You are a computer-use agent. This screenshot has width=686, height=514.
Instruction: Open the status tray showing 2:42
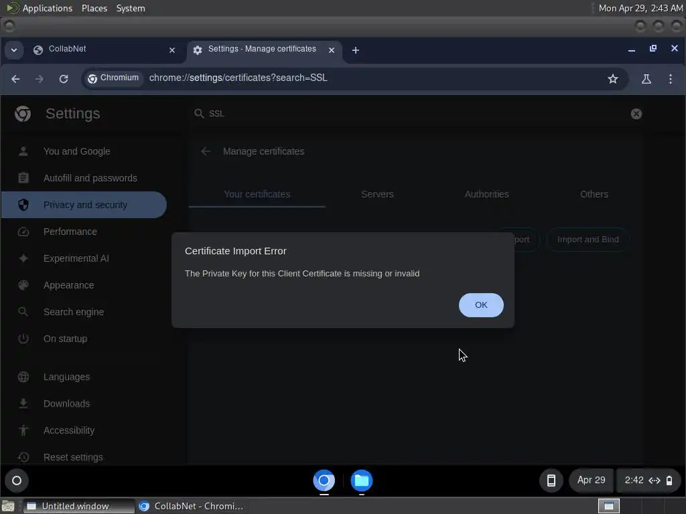648,481
